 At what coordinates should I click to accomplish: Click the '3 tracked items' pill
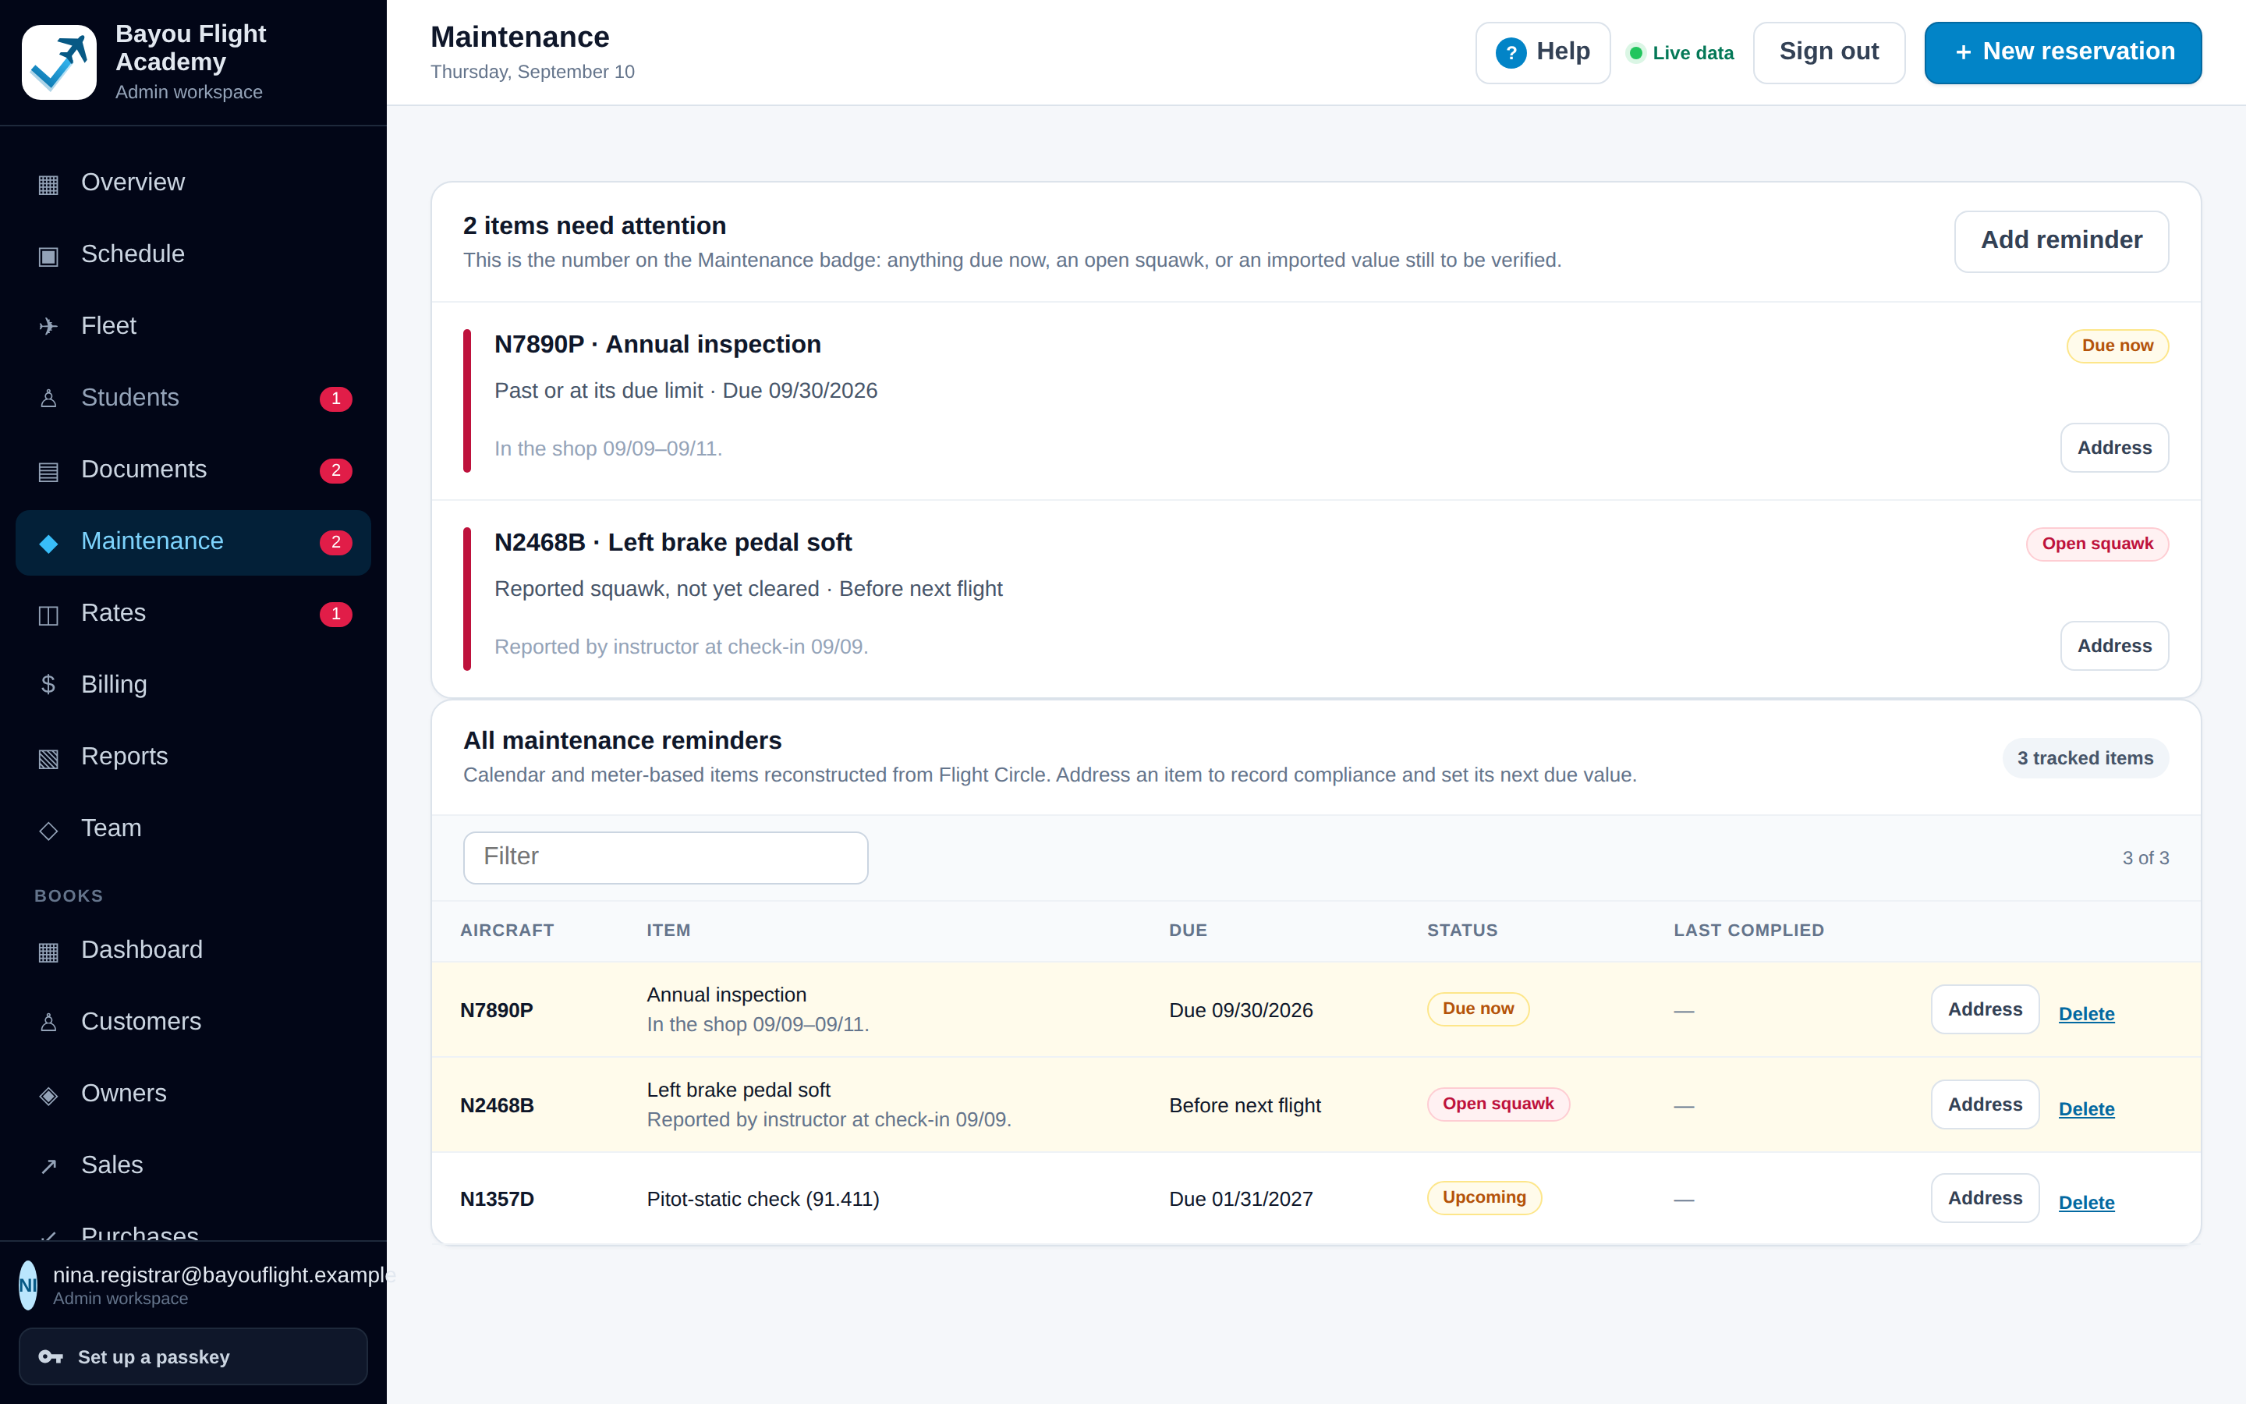click(x=2085, y=759)
